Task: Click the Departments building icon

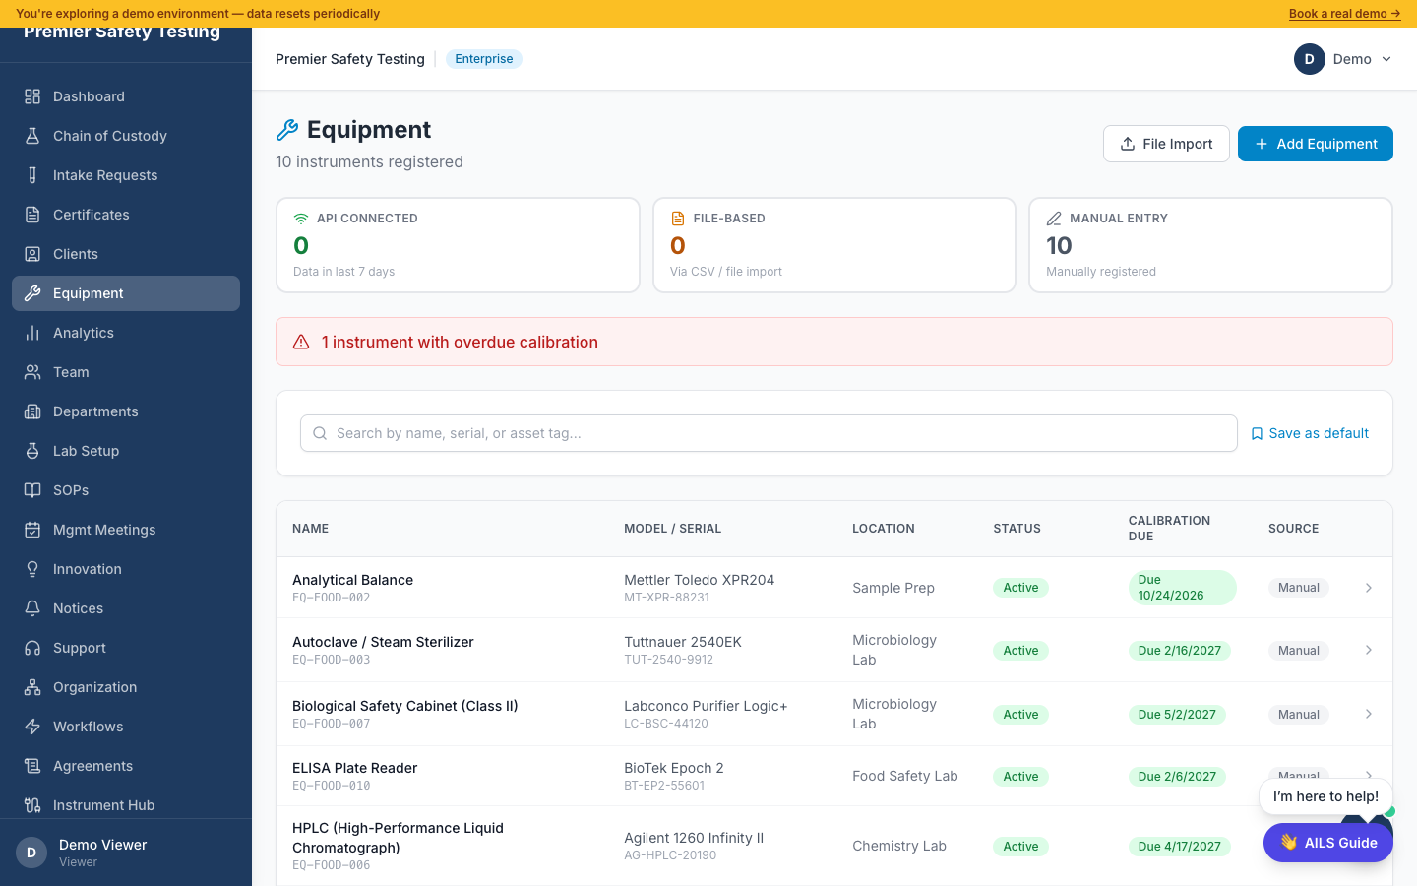Action: (x=32, y=411)
